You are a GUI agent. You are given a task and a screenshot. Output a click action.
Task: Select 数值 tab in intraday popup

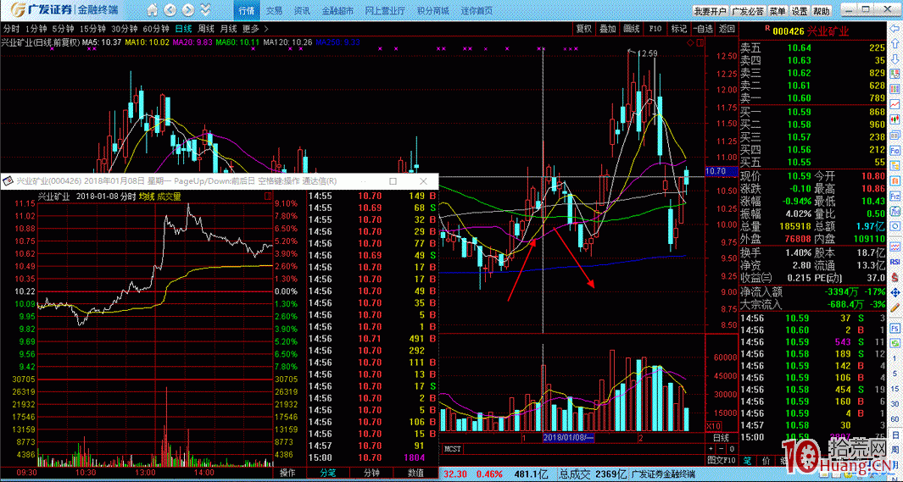click(415, 473)
